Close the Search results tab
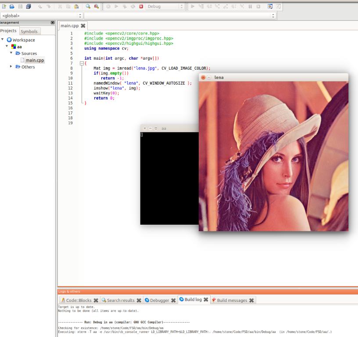This screenshot has height=337, width=358. [x=139, y=301]
